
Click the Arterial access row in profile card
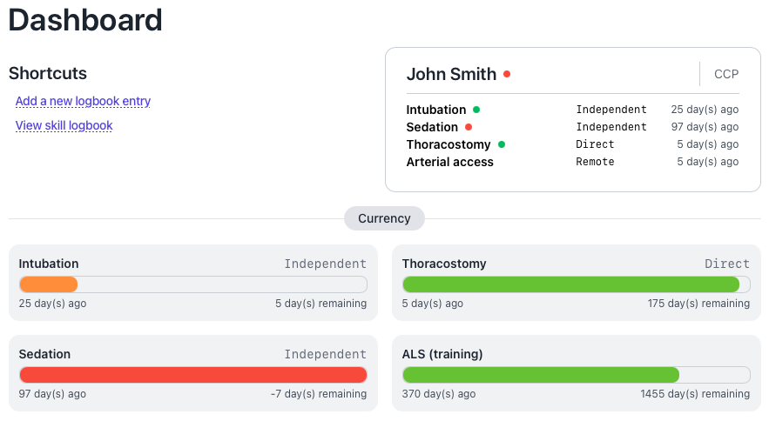449,162
